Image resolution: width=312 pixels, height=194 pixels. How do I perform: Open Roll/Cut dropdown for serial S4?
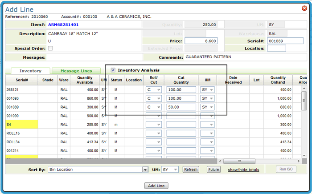154,125
